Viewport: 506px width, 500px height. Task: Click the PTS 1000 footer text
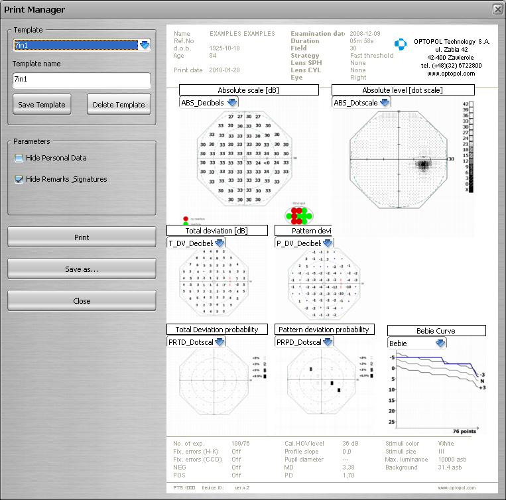click(x=184, y=487)
